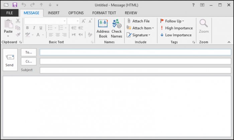
Task: Switch to the INSERT ribbon tab
Action: 53,13
